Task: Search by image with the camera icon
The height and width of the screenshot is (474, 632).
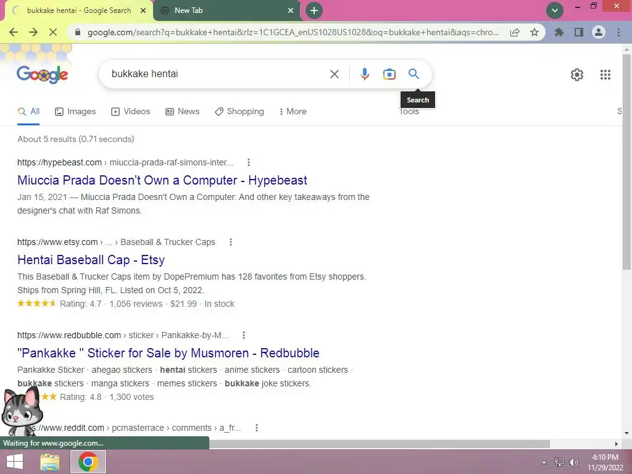Action: coord(389,74)
